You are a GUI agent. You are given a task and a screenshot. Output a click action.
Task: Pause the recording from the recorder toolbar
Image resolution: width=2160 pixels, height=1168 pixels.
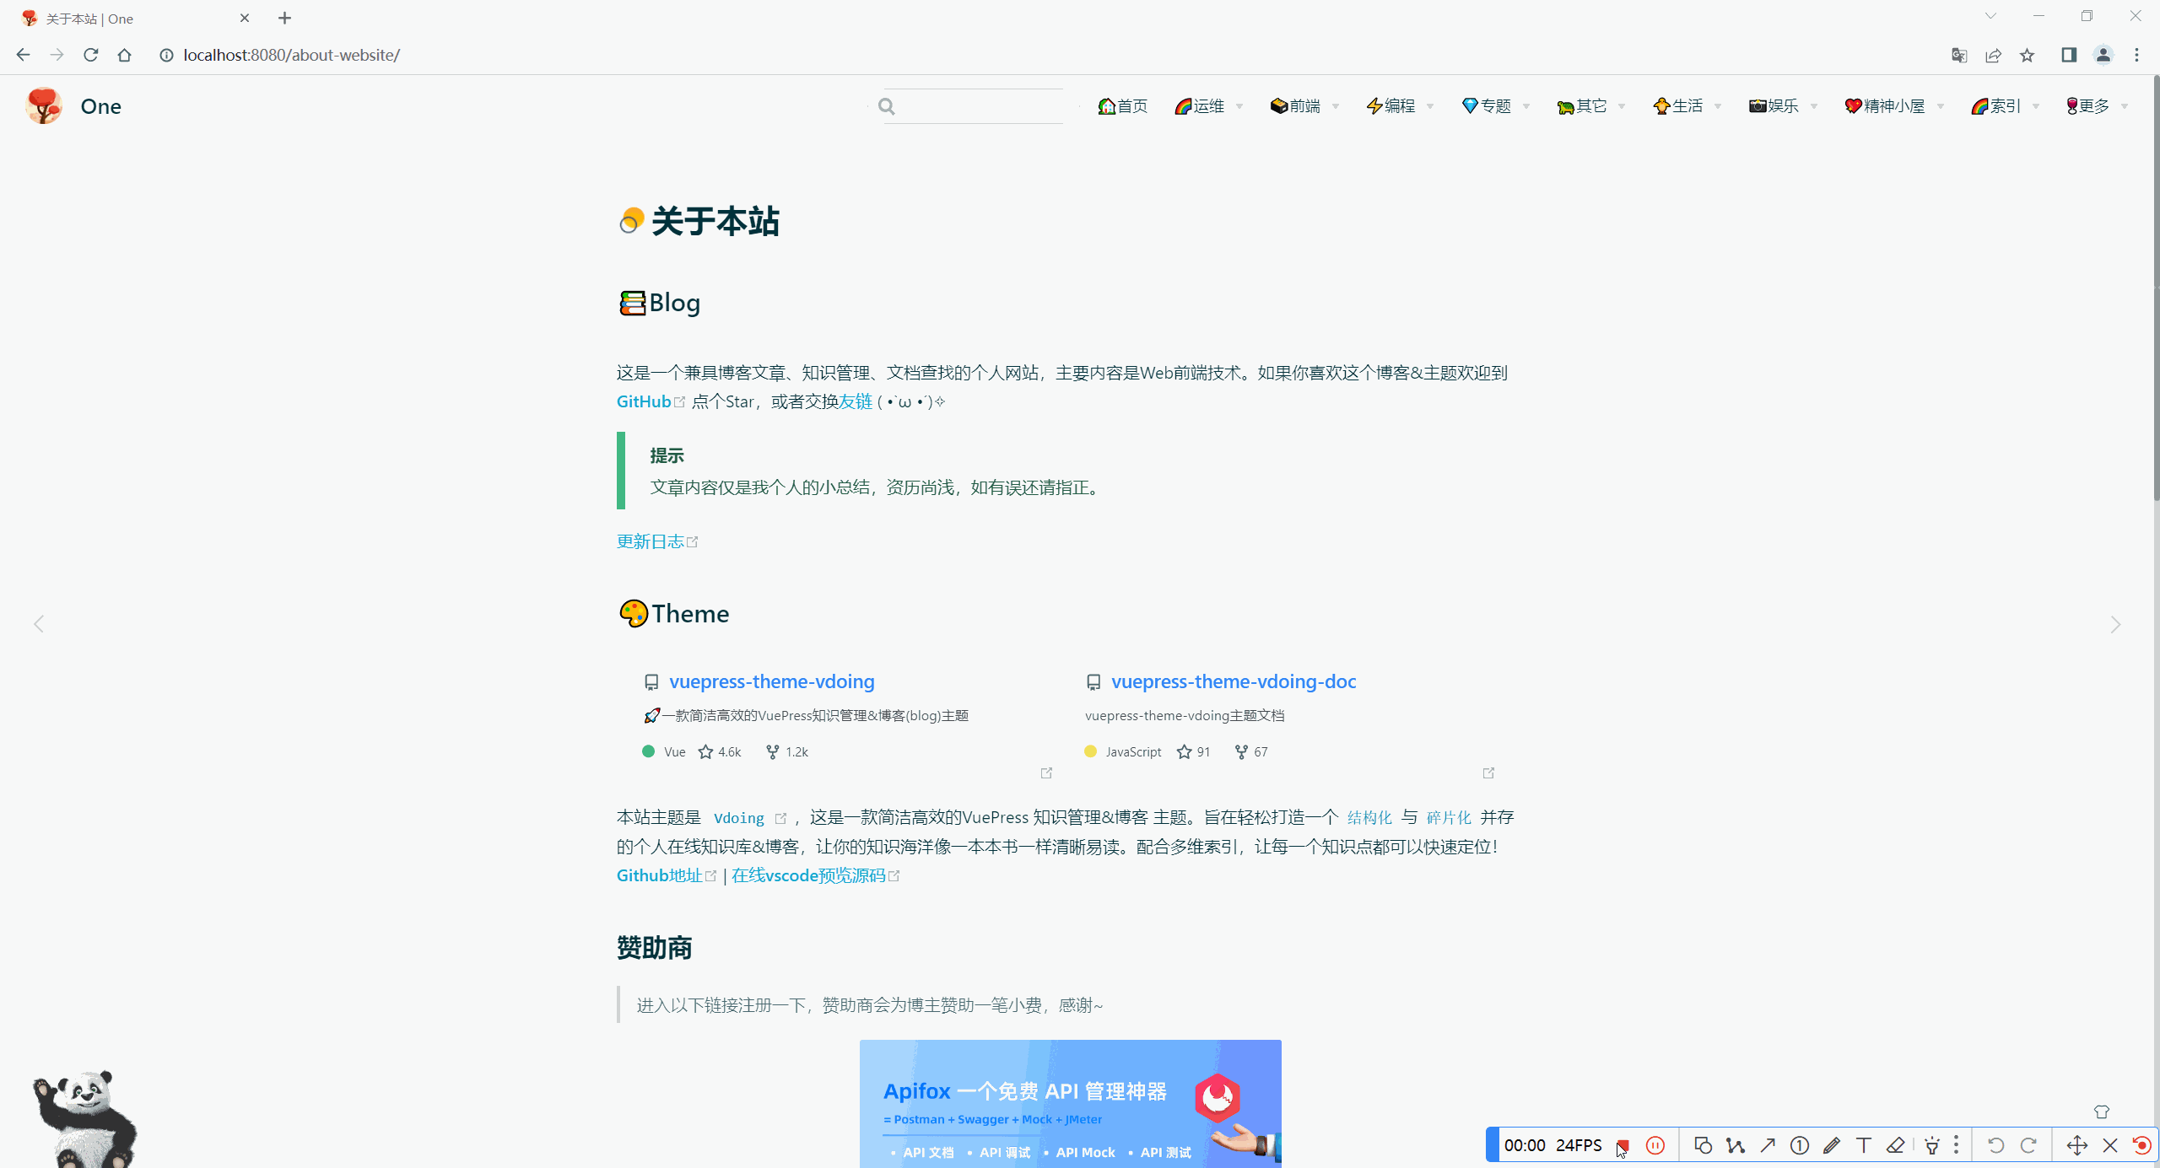click(1655, 1145)
